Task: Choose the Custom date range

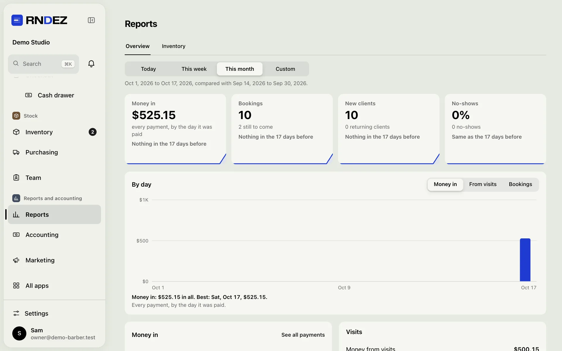Action: pos(285,69)
